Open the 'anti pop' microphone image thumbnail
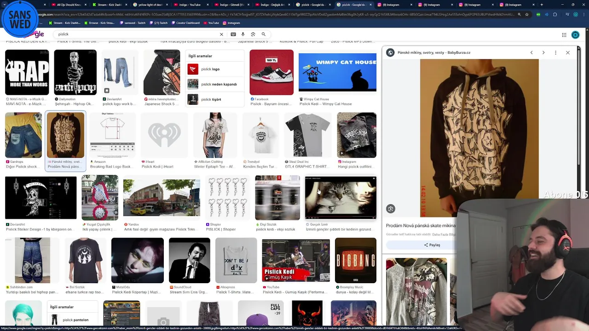The image size is (589, 331). 75,72
